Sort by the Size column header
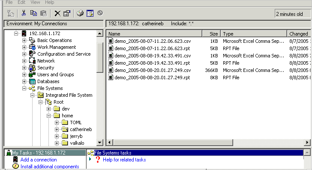The height and width of the screenshot is (170, 312). tap(211, 33)
